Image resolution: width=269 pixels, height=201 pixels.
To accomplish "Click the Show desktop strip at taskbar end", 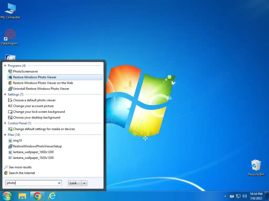I will pos(267,196).
